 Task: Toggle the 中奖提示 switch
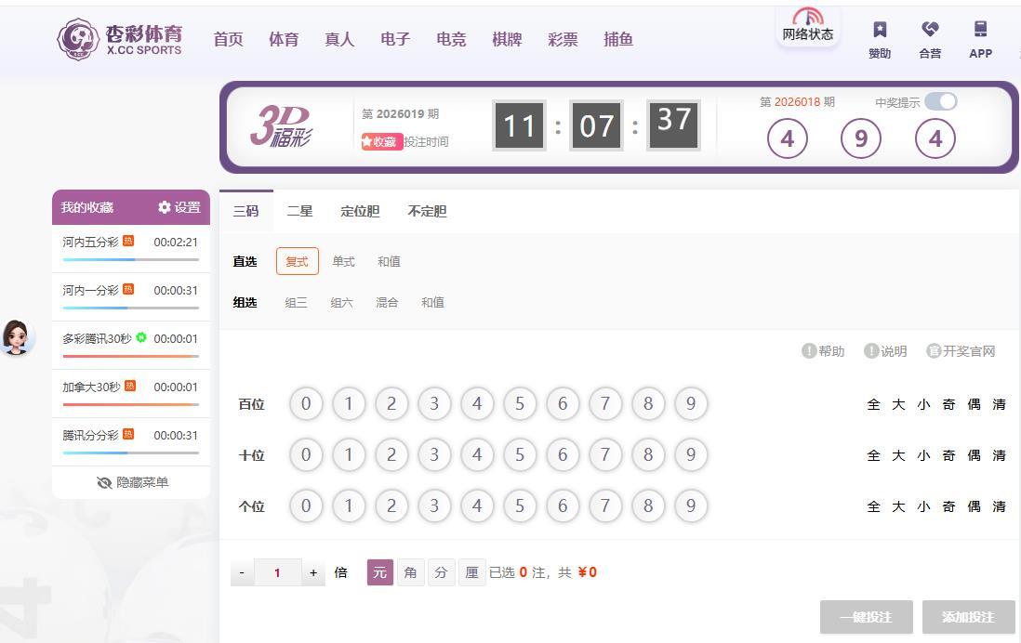940,101
